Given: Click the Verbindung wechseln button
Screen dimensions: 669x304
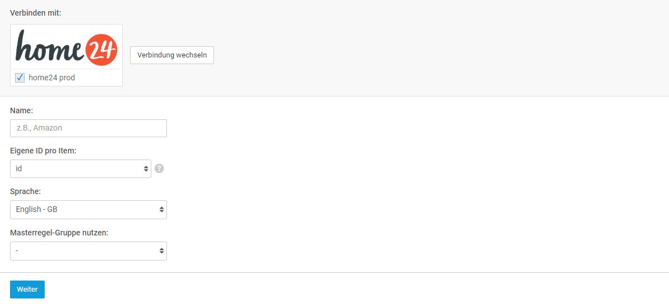Looking at the screenshot, I should 172,55.
